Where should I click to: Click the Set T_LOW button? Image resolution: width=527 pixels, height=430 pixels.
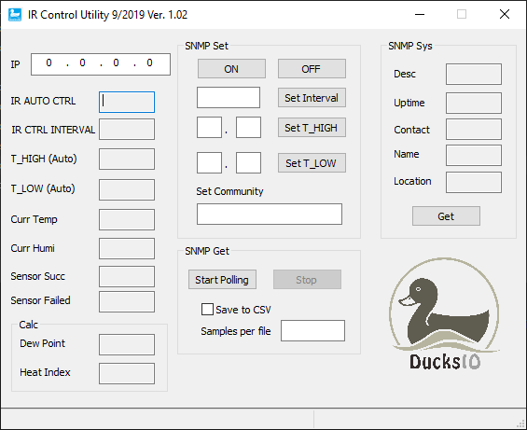(312, 163)
